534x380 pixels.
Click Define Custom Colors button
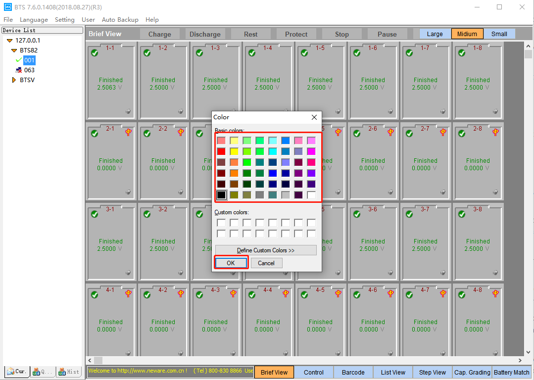[266, 250]
